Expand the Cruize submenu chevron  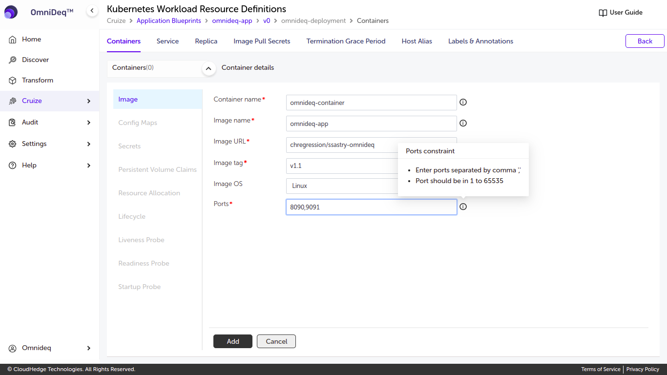click(89, 101)
